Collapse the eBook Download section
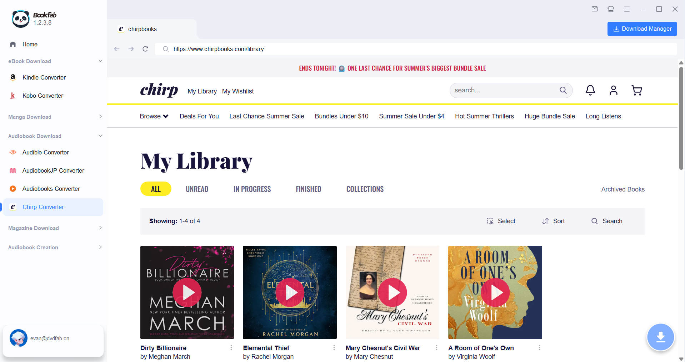 point(100,61)
